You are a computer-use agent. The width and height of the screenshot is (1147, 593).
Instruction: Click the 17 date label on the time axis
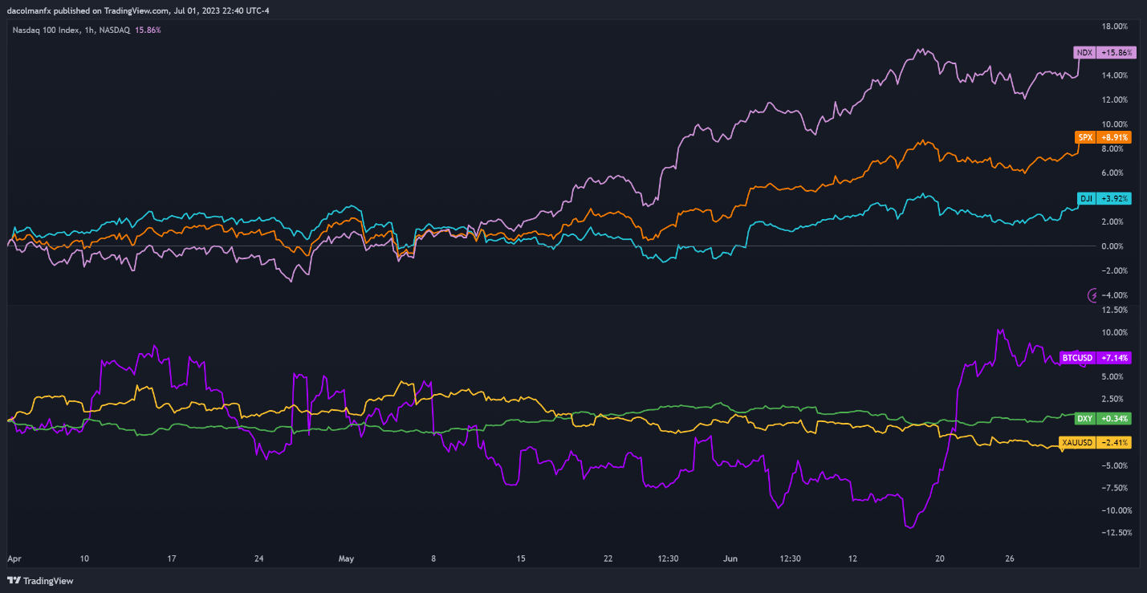click(x=170, y=558)
